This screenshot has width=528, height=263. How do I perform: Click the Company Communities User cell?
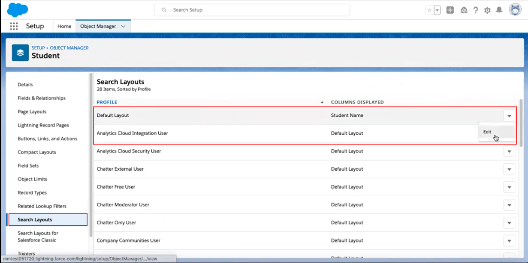[x=128, y=241]
